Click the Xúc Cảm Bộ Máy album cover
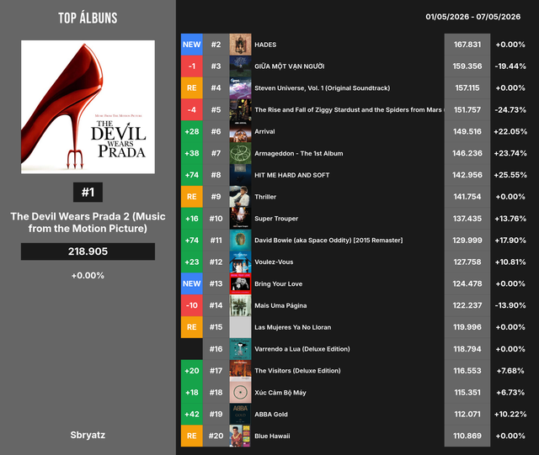Image resolution: width=539 pixels, height=455 pixels. (x=240, y=393)
